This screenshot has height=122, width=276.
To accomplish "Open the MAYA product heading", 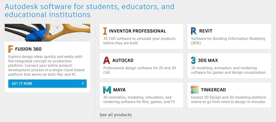I will 119,90.
